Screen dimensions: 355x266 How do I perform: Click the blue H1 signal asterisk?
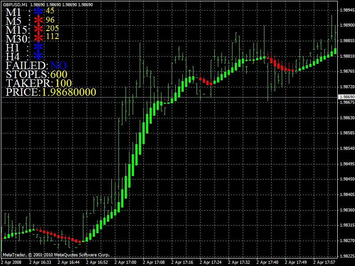click(39, 47)
